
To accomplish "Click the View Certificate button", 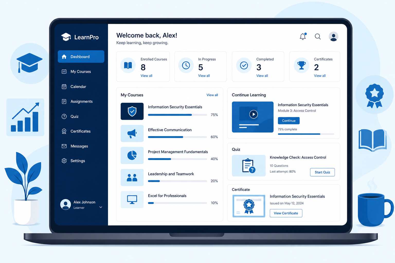I will pos(286,213).
